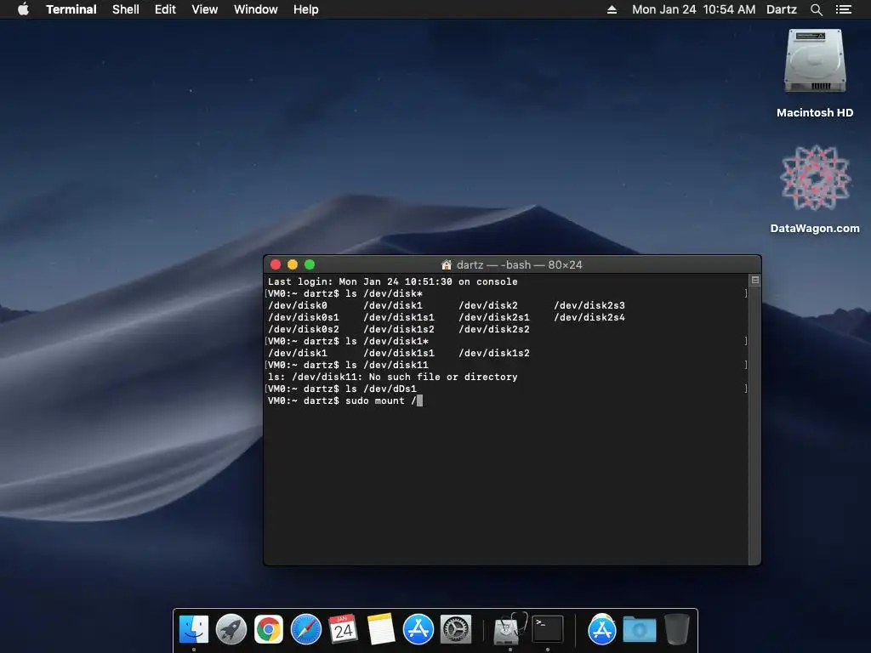Open Calendar showing 24 in Dock
The width and height of the screenshot is (871, 653).
pyautogui.click(x=343, y=630)
